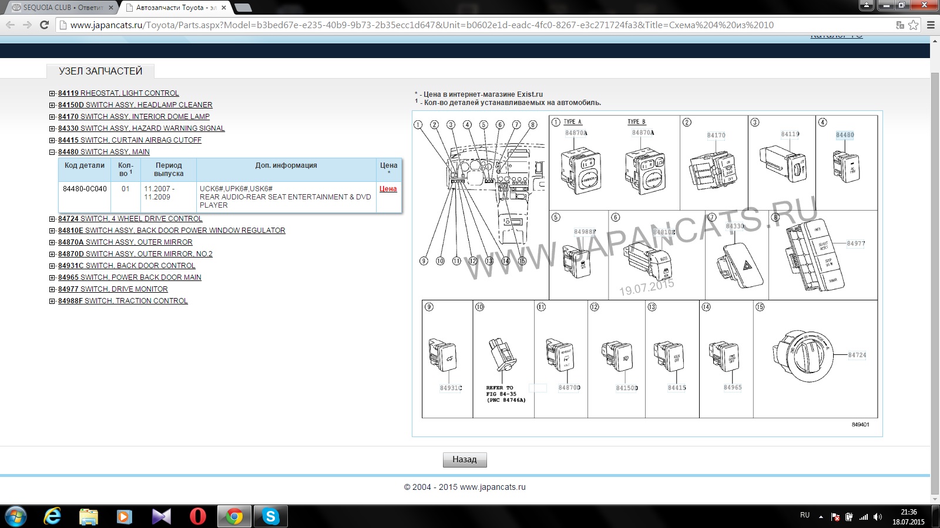
Task: Collapse the 84480 Switch Assy, Main node
Action: point(52,152)
